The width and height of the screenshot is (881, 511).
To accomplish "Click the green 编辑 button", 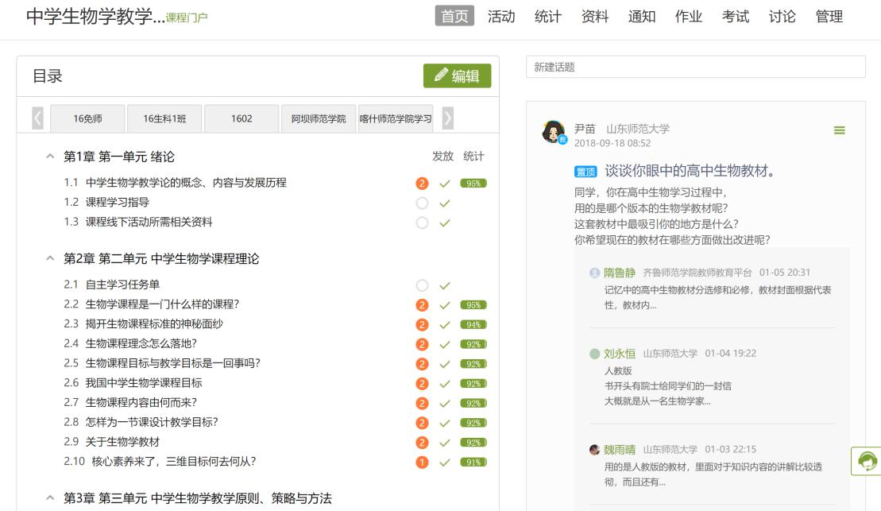I will click(457, 76).
